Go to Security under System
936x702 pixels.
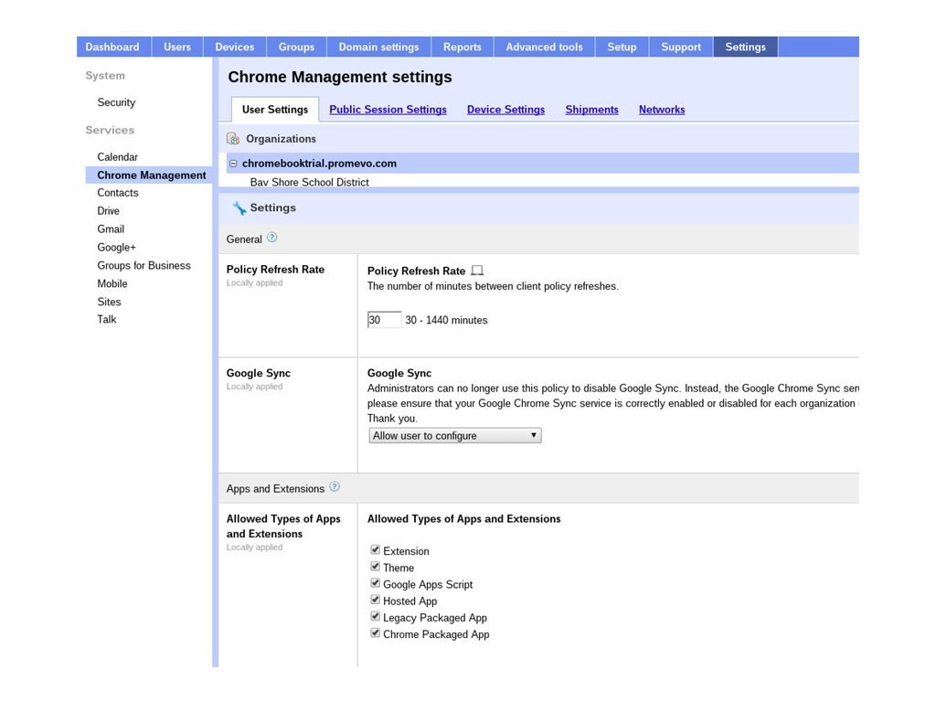(x=116, y=102)
